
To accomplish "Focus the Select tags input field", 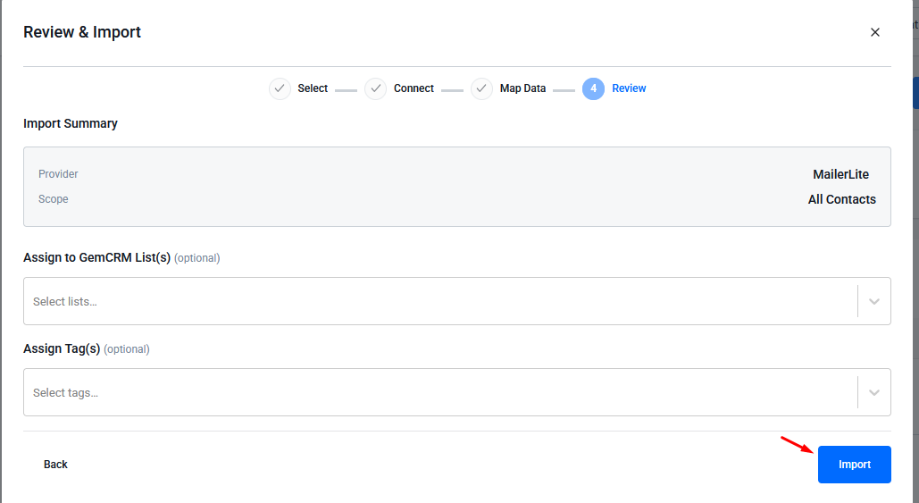I will coord(456,392).
